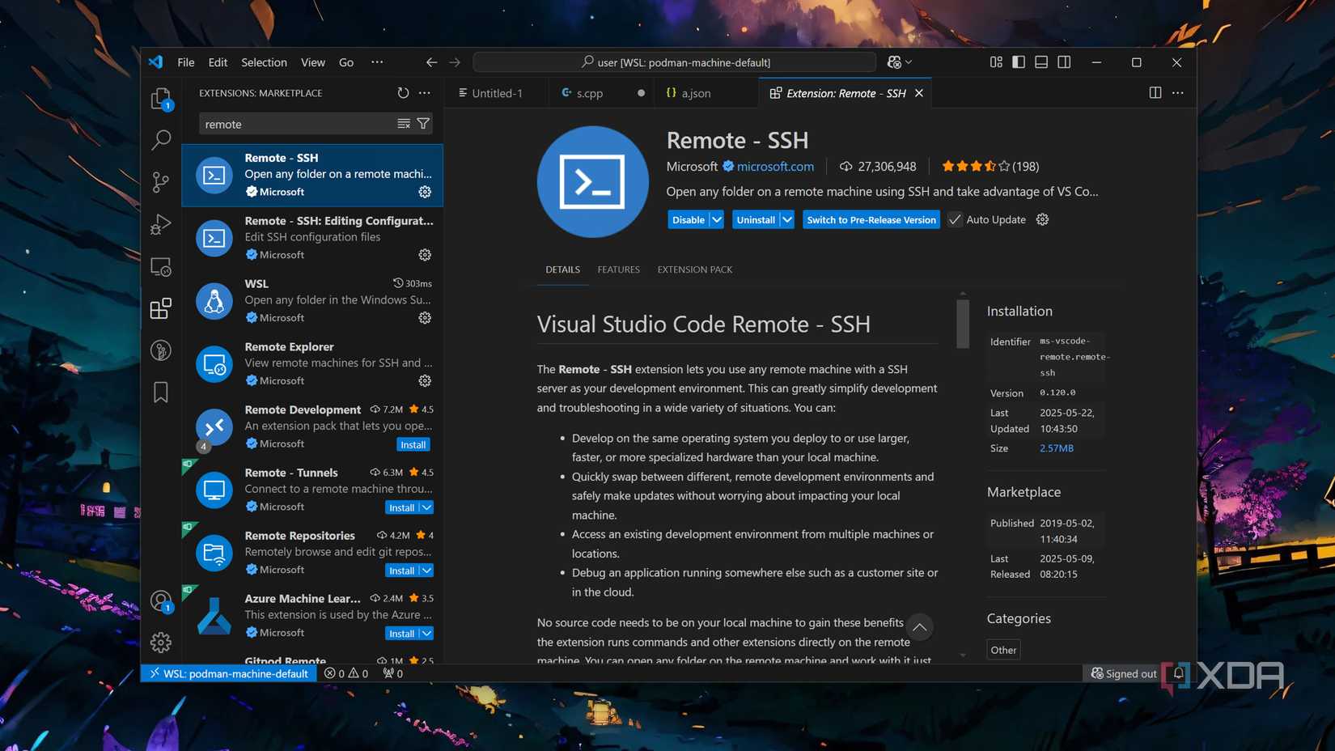
Task: Open the Run and Debug view
Action: pos(160,224)
